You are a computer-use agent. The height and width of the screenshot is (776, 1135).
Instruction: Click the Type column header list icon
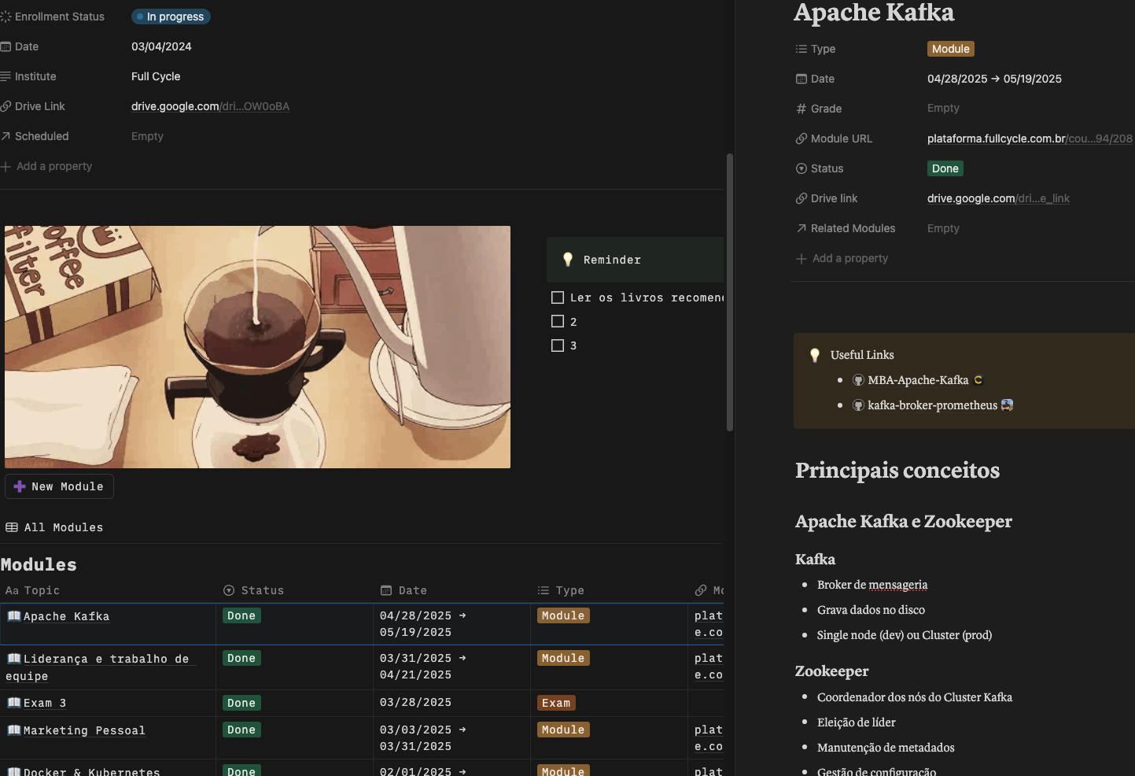[x=544, y=590]
